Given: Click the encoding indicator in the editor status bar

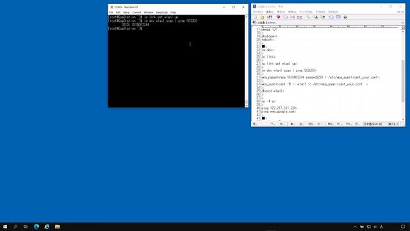Looking at the screenshot, I should (373, 124).
